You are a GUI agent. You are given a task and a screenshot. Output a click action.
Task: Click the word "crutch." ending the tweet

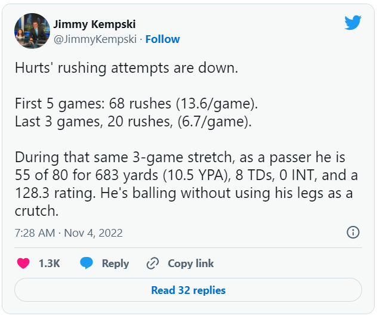[38, 212]
